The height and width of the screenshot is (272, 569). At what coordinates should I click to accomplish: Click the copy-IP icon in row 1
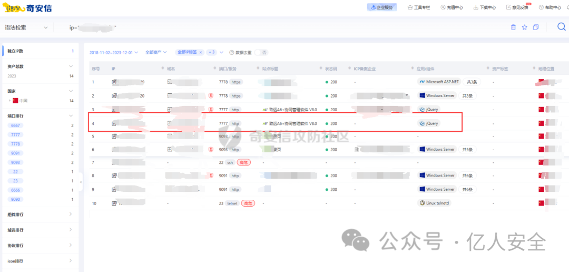pos(114,82)
